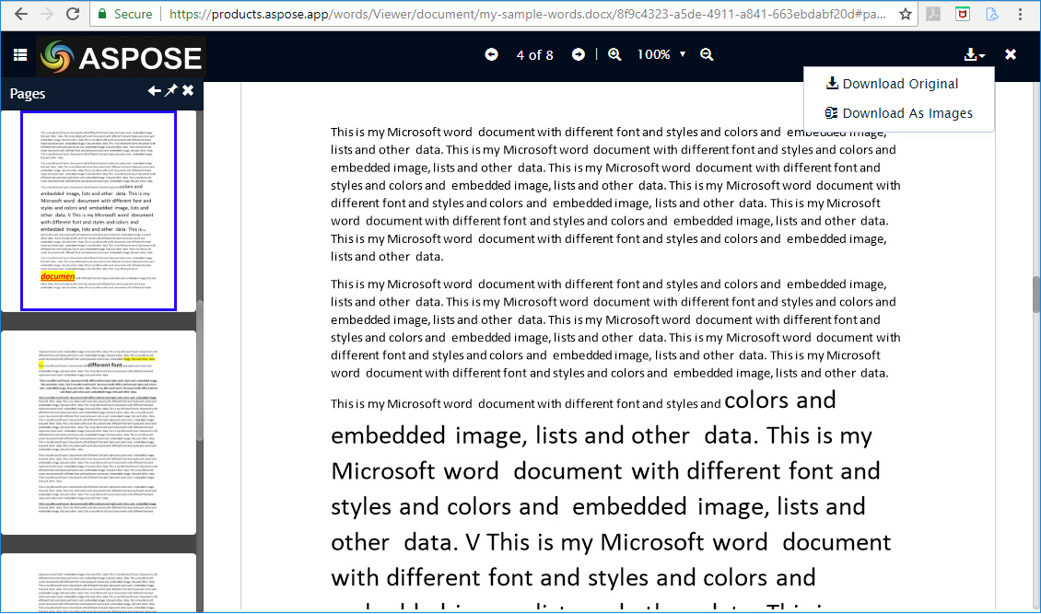Screen dimensions: 1041x614
Task: Open the 100% zoom level dropdown
Action: (x=661, y=54)
